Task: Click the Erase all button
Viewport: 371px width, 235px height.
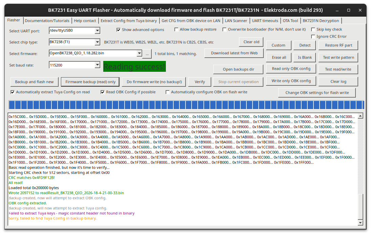Action: pyautogui.click(x=279, y=57)
